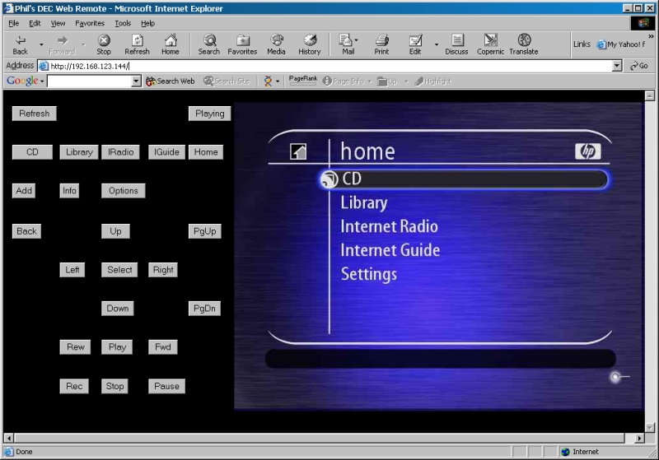
Task: Open the Help menu
Action: [x=147, y=23]
